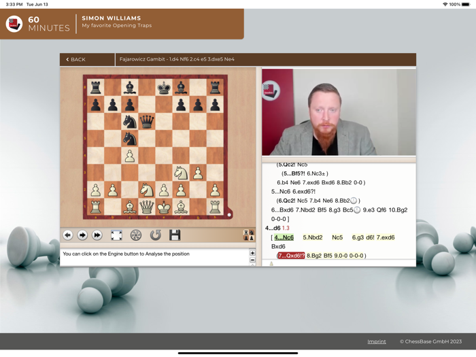476x357 pixels.
Task: Select move 5...Nc6 in notation
Action: [x=281, y=192]
